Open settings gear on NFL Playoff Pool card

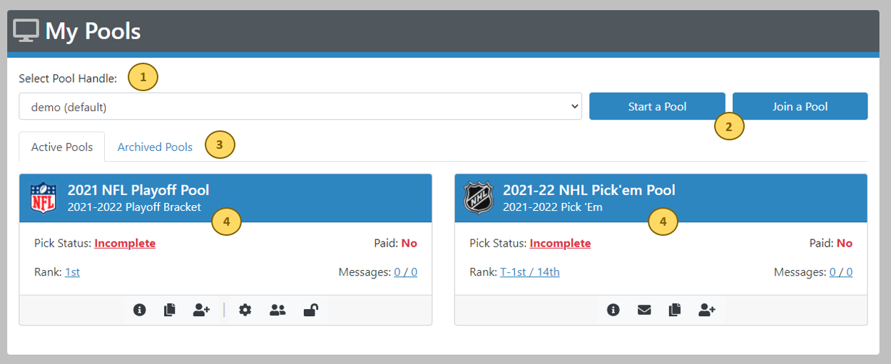[245, 311]
